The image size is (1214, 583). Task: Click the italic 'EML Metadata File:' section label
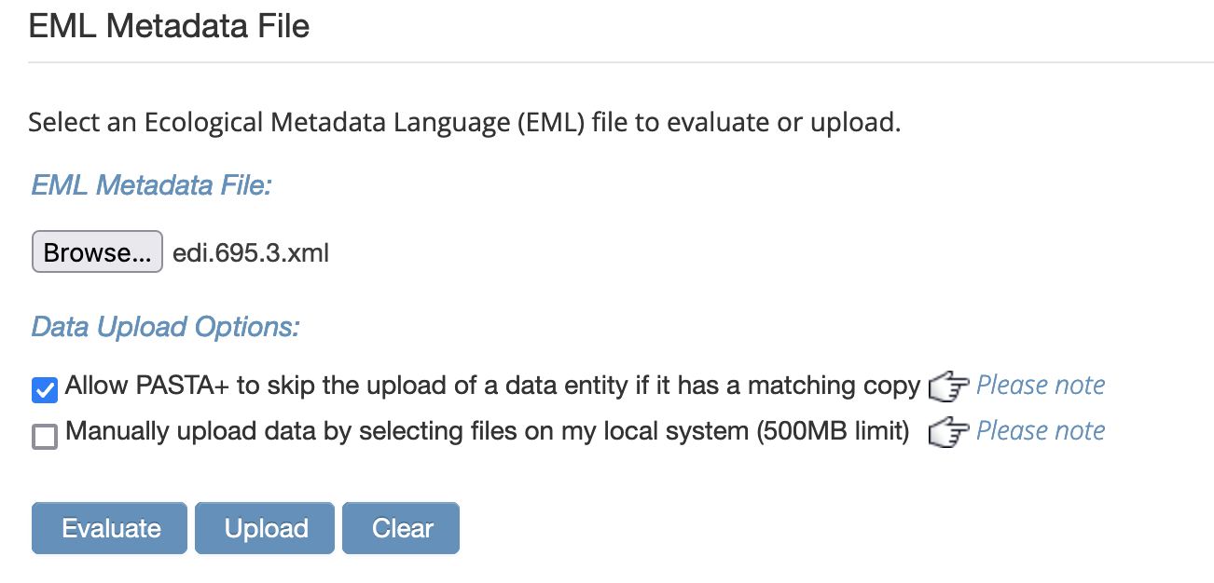[x=151, y=184]
